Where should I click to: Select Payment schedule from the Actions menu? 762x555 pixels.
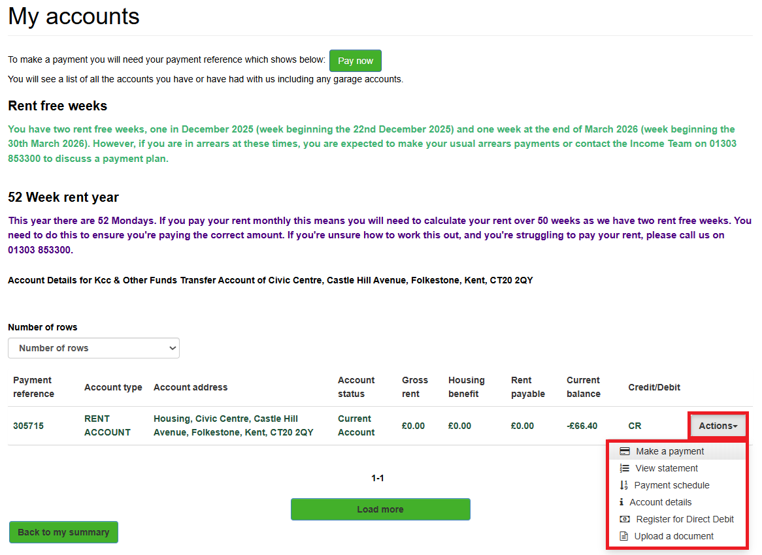click(671, 485)
